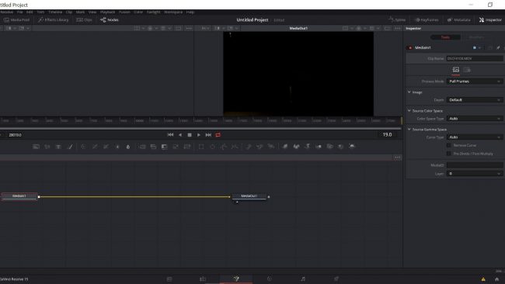Add a Background node from toolbar

[x=36, y=147]
